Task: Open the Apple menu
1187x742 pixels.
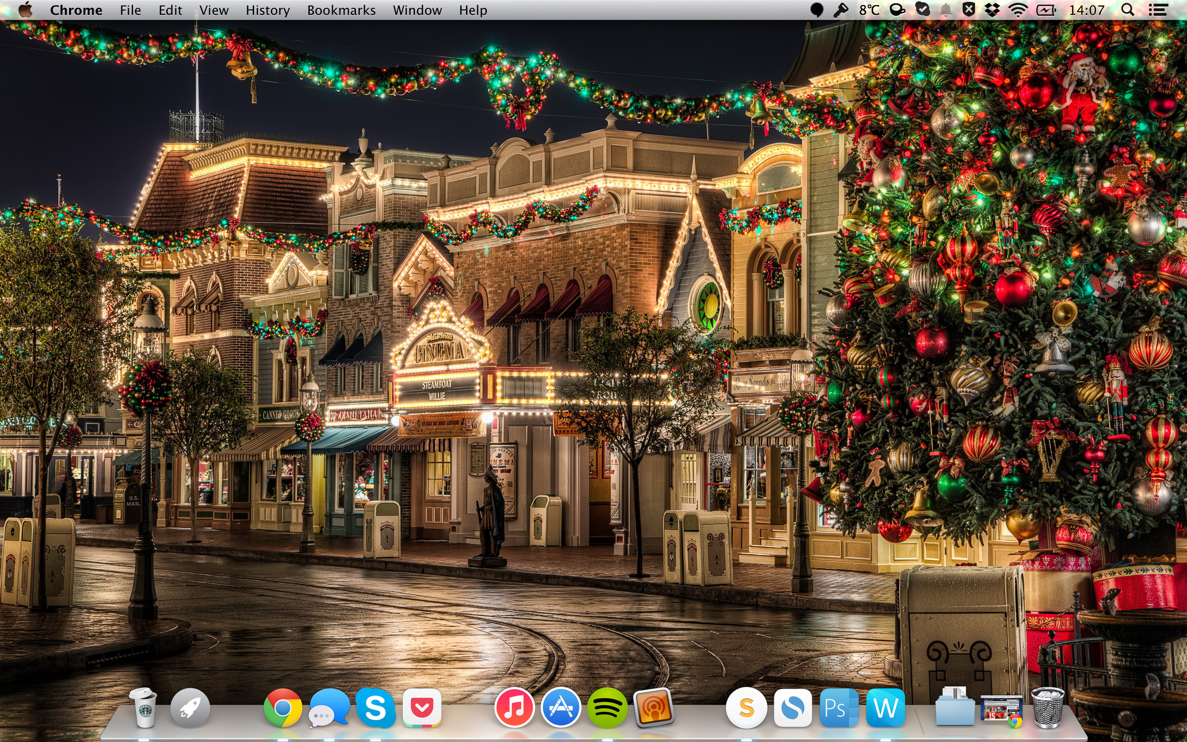Action: point(26,10)
